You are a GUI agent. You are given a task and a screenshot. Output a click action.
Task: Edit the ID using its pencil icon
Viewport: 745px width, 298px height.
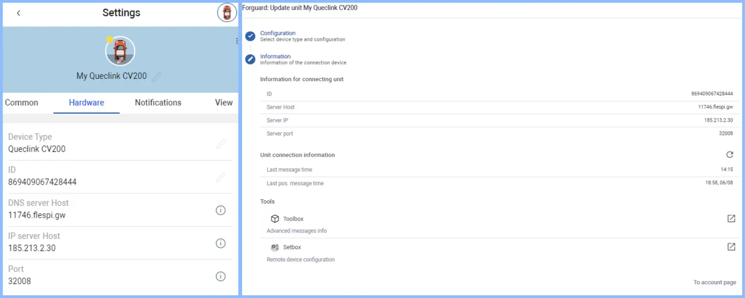[221, 177]
